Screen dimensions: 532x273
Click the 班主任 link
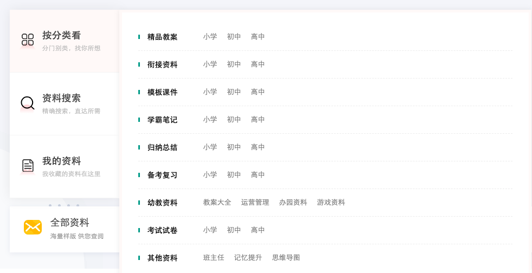pyautogui.click(x=214, y=258)
